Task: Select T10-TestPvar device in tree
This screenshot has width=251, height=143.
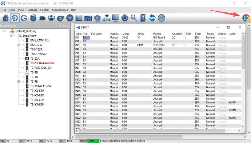Action: click(39, 54)
